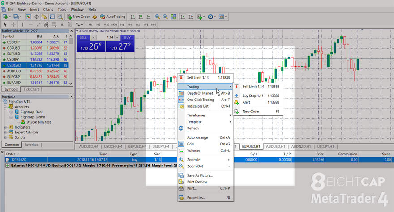Choose Depth Of Market from context menu
Image resolution: width=394 pixels, height=212 pixels.
(x=206, y=93)
